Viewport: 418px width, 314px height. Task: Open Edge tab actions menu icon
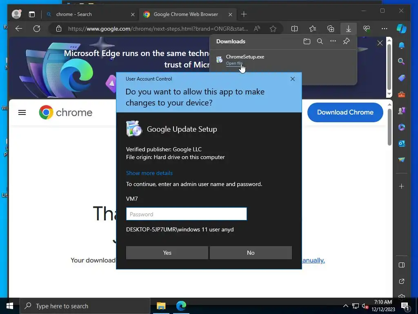pos(32,14)
